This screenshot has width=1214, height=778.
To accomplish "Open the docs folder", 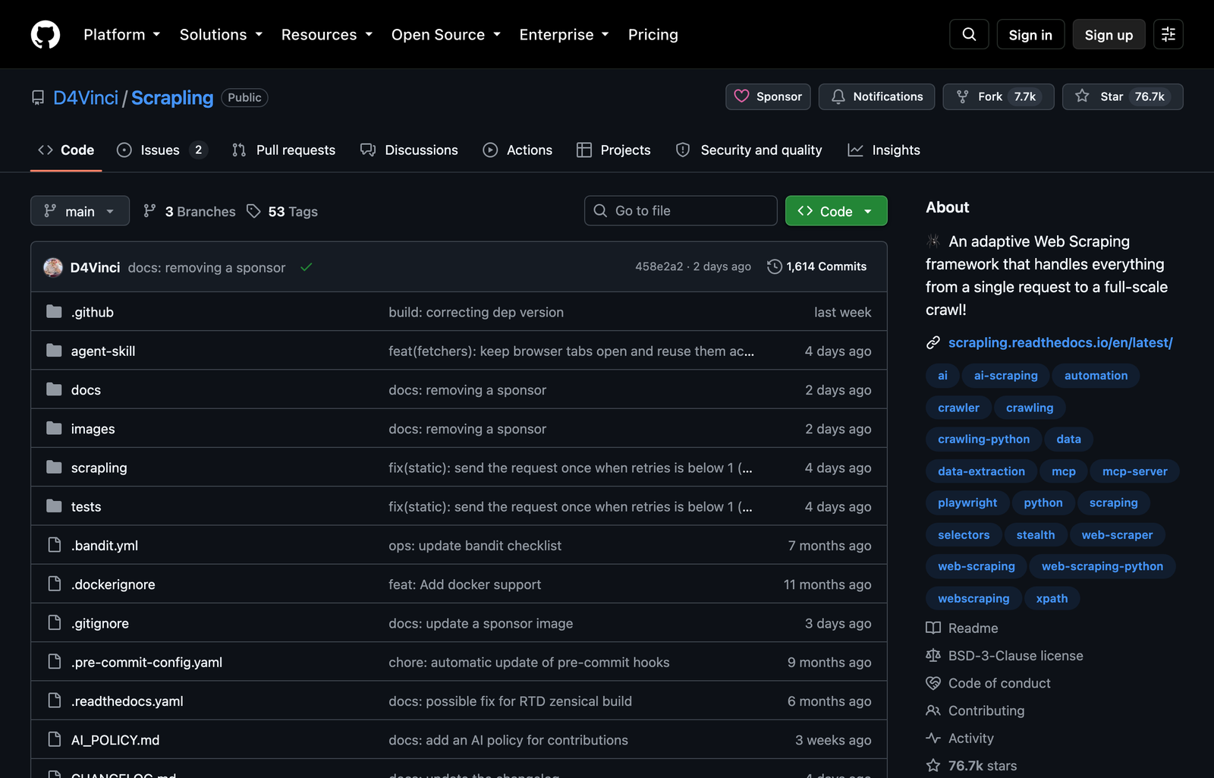I will [86, 389].
